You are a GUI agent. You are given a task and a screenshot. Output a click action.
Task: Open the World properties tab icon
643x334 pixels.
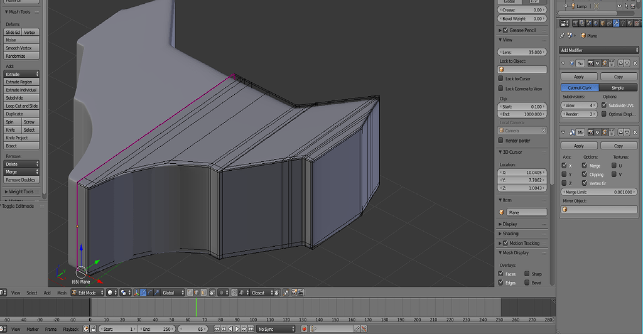[x=596, y=23]
